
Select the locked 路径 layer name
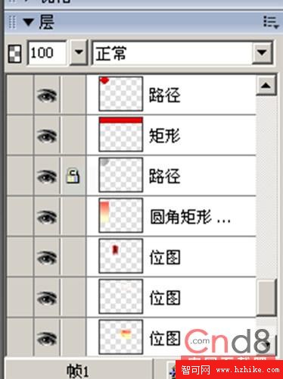[165, 176]
